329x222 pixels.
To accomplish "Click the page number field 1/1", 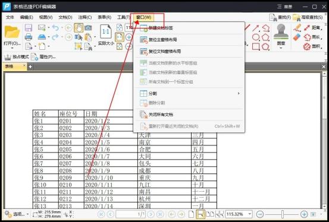I will click(130, 214).
